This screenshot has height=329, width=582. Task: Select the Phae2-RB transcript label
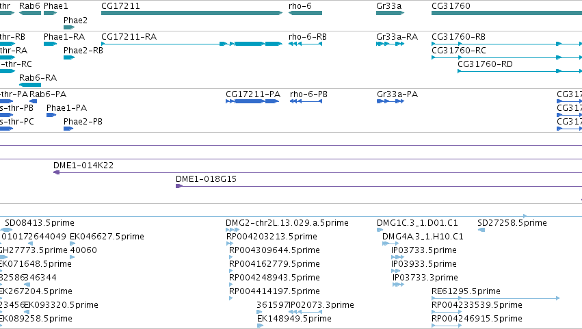click(83, 51)
